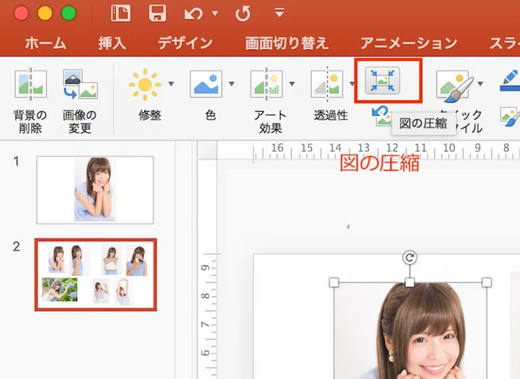Switch to the 挿入 tab
Screen dimensions: 520x379
[112, 43]
